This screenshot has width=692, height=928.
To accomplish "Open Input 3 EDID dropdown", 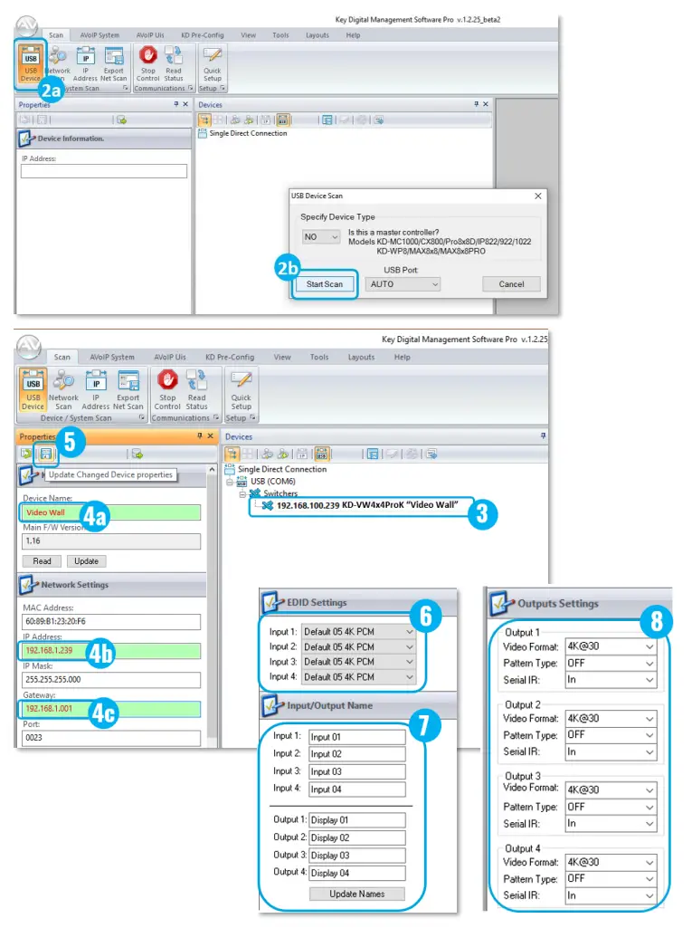I will pos(358,662).
